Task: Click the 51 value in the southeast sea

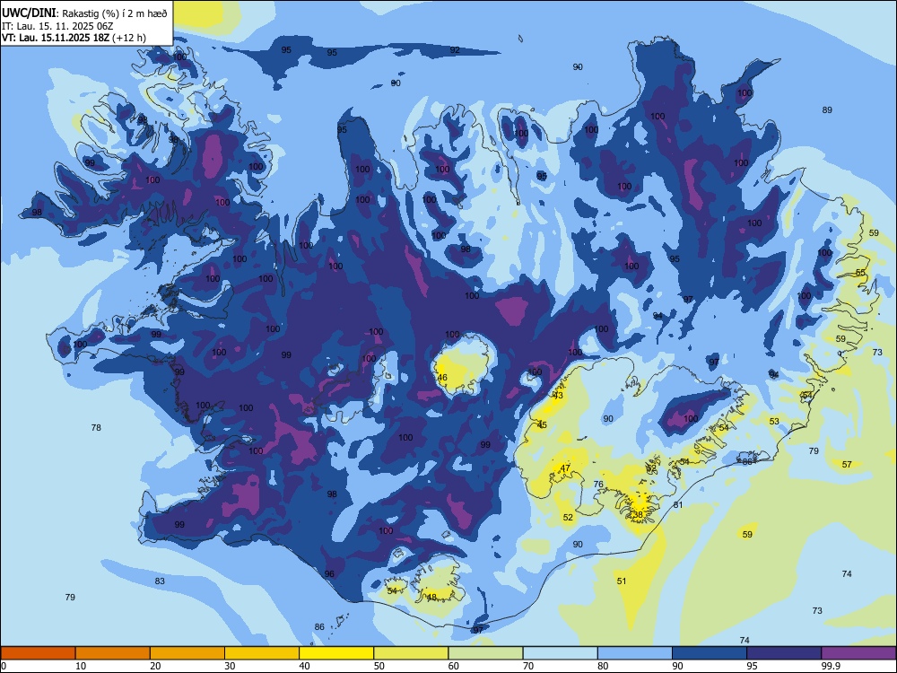Action: click(x=622, y=581)
